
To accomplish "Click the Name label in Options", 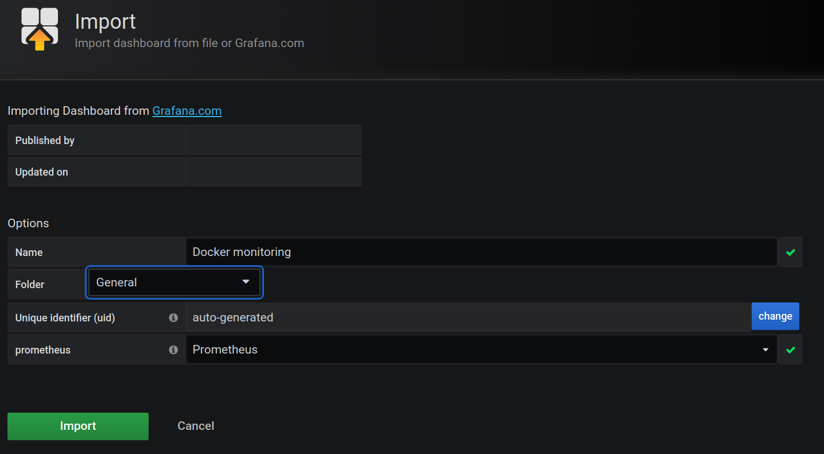I will pos(29,253).
